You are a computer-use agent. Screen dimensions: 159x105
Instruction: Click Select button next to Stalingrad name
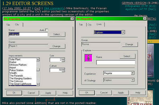coord(58,34)
